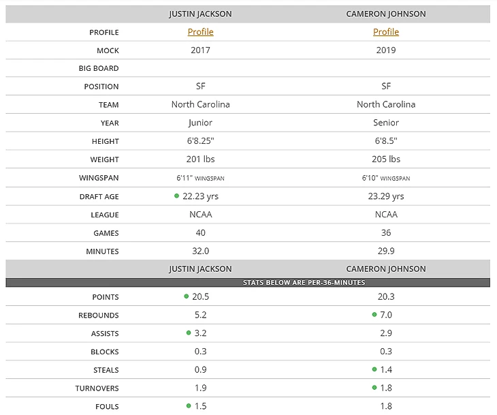Click the 'Stats below are per-36-minutes' banner
Viewport: 497px width, 415px height.
click(x=248, y=281)
